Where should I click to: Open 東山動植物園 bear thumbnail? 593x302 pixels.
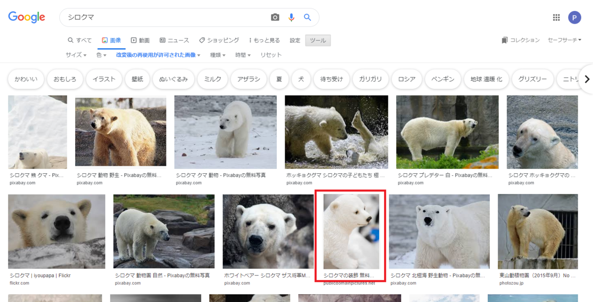[x=538, y=231]
